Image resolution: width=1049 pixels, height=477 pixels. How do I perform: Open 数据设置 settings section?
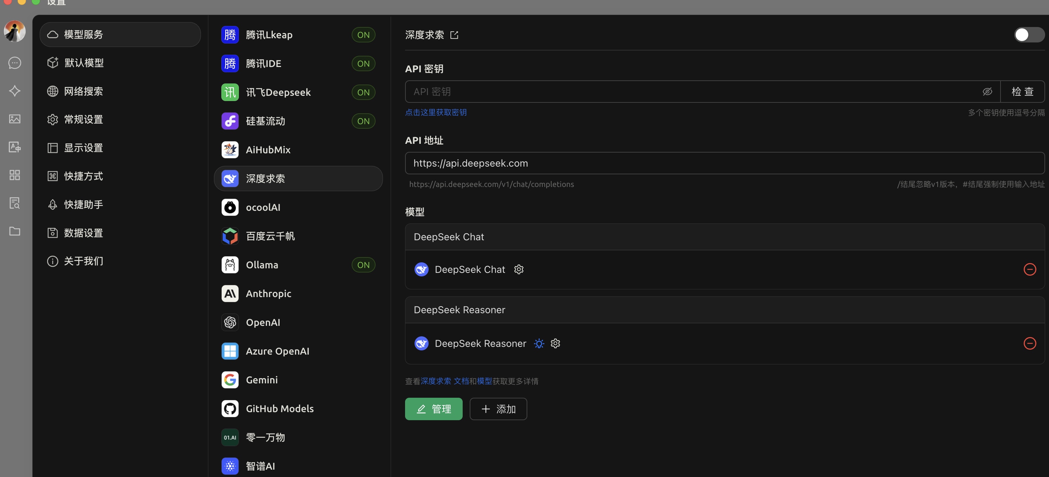point(120,233)
